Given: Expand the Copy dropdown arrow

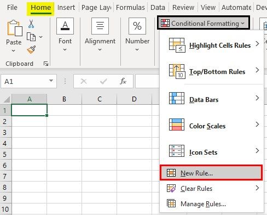Looking at the screenshot, I should [41, 37].
